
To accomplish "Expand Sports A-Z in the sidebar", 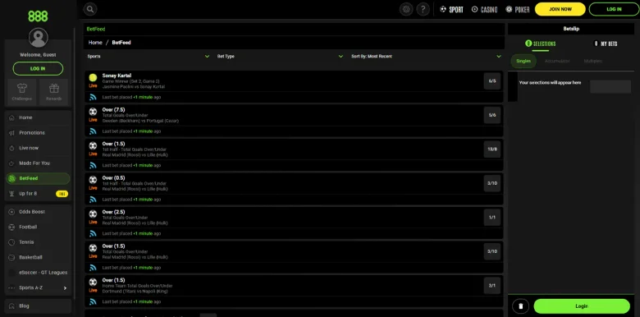I will (x=38, y=287).
